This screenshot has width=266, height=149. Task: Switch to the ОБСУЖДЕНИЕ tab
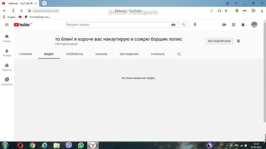click(129, 54)
